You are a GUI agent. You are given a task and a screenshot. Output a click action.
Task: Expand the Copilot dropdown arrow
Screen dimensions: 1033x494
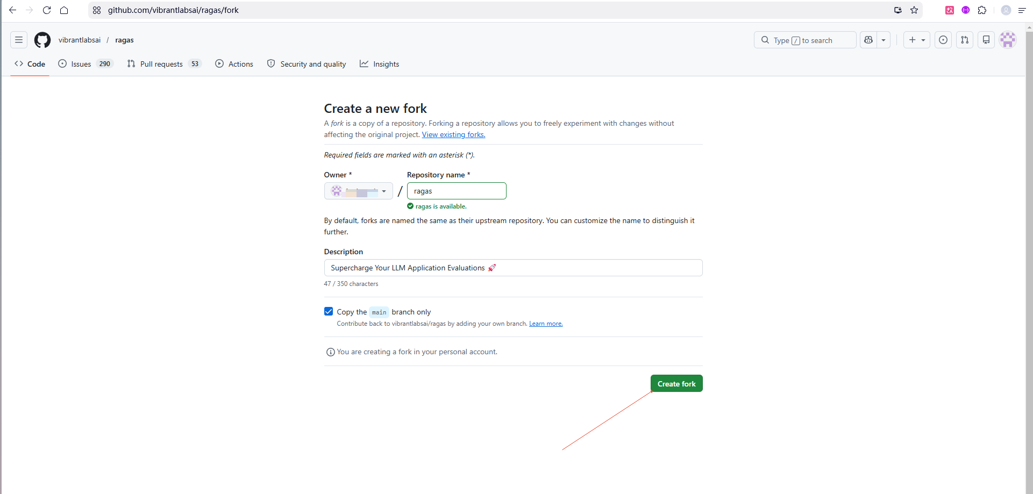[884, 40]
